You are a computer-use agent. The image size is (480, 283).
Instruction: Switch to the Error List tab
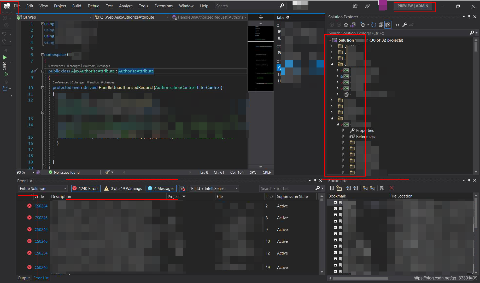click(41, 278)
